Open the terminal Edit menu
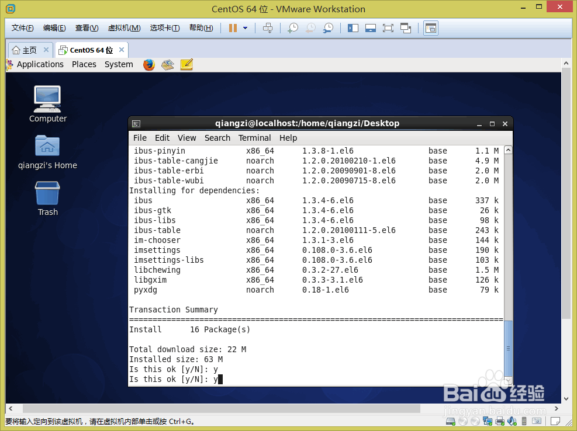The image size is (577, 431). [x=162, y=138]
